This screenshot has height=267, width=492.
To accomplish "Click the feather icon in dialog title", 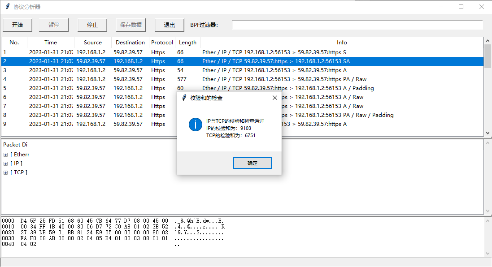I will click(184, 98).
